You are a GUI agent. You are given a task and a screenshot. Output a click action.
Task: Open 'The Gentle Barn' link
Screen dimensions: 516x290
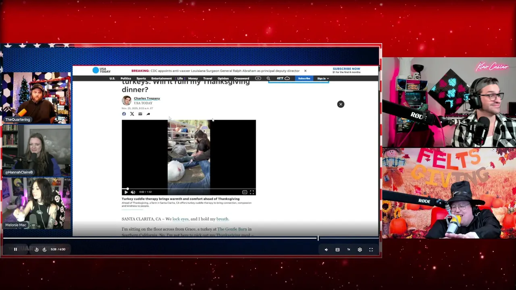[x=232, y=229]
